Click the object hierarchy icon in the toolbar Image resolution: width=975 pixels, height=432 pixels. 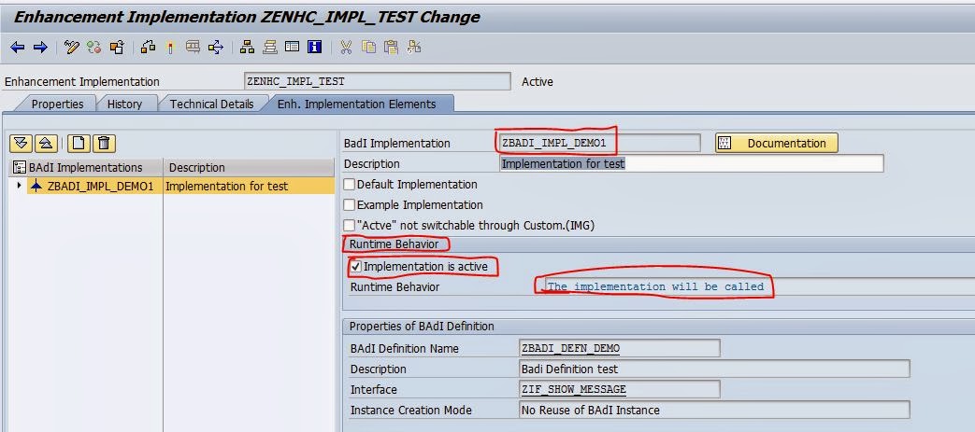pos(248,47)
